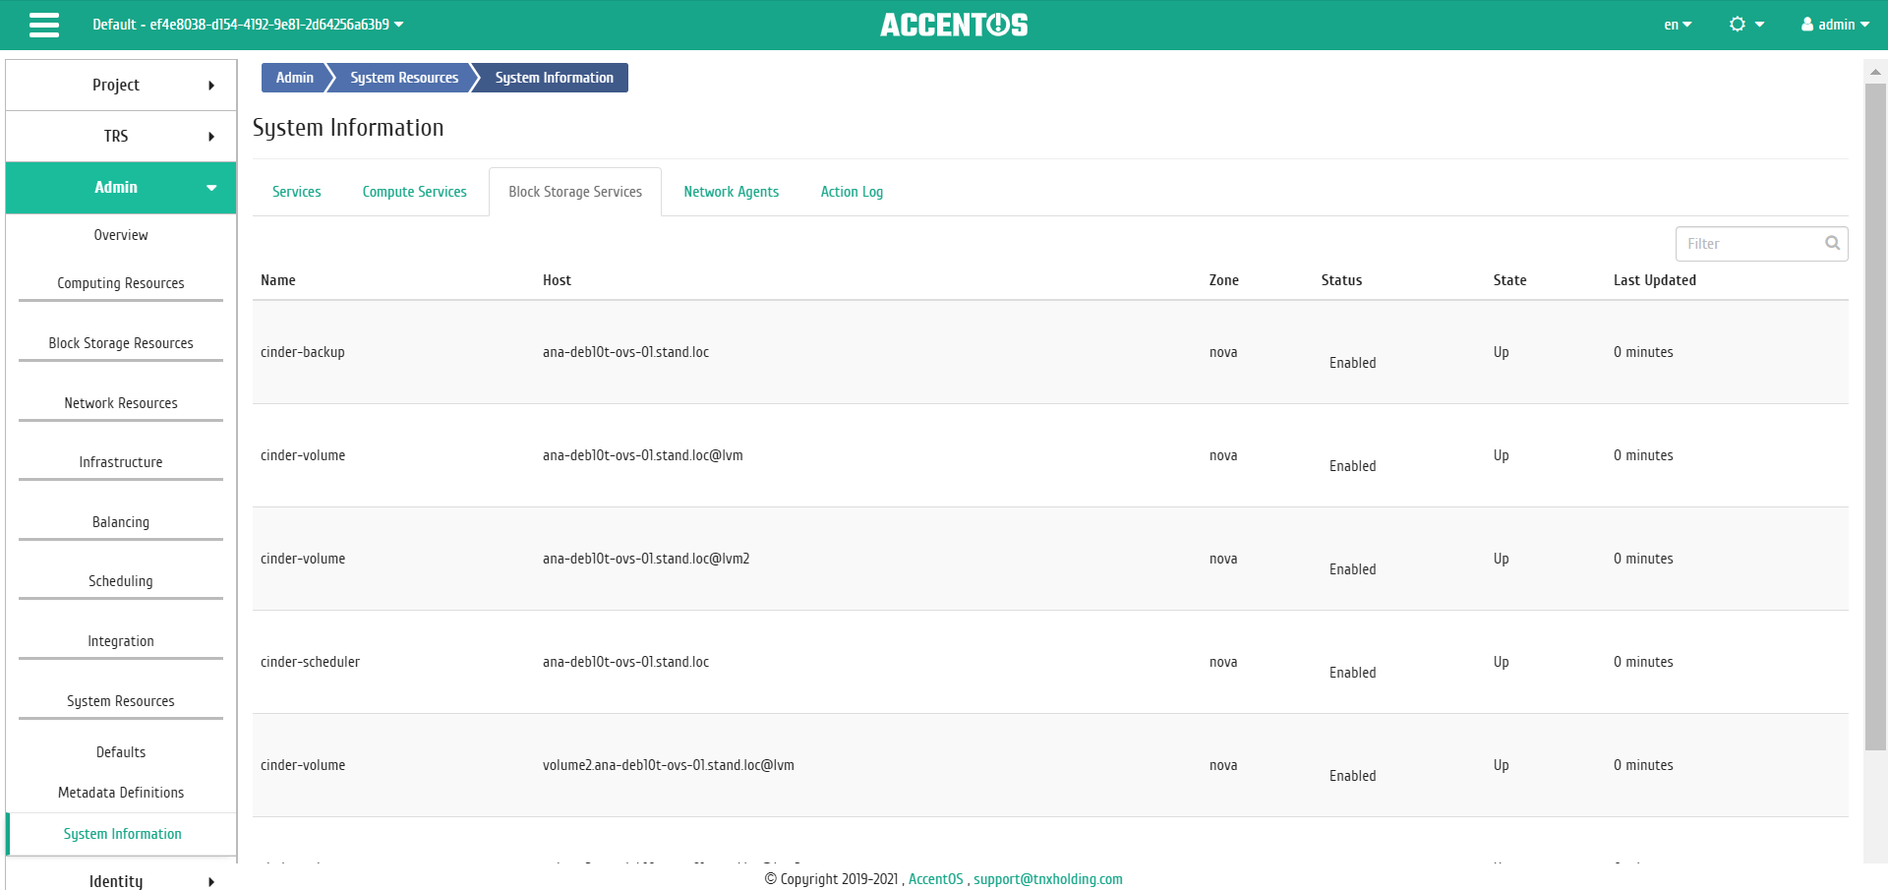Open Computing Resources in the sidebar
Screen dimensions: 1888x890
coord(121,283)
